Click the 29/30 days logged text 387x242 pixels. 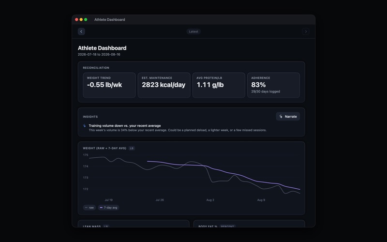(266, 91)
